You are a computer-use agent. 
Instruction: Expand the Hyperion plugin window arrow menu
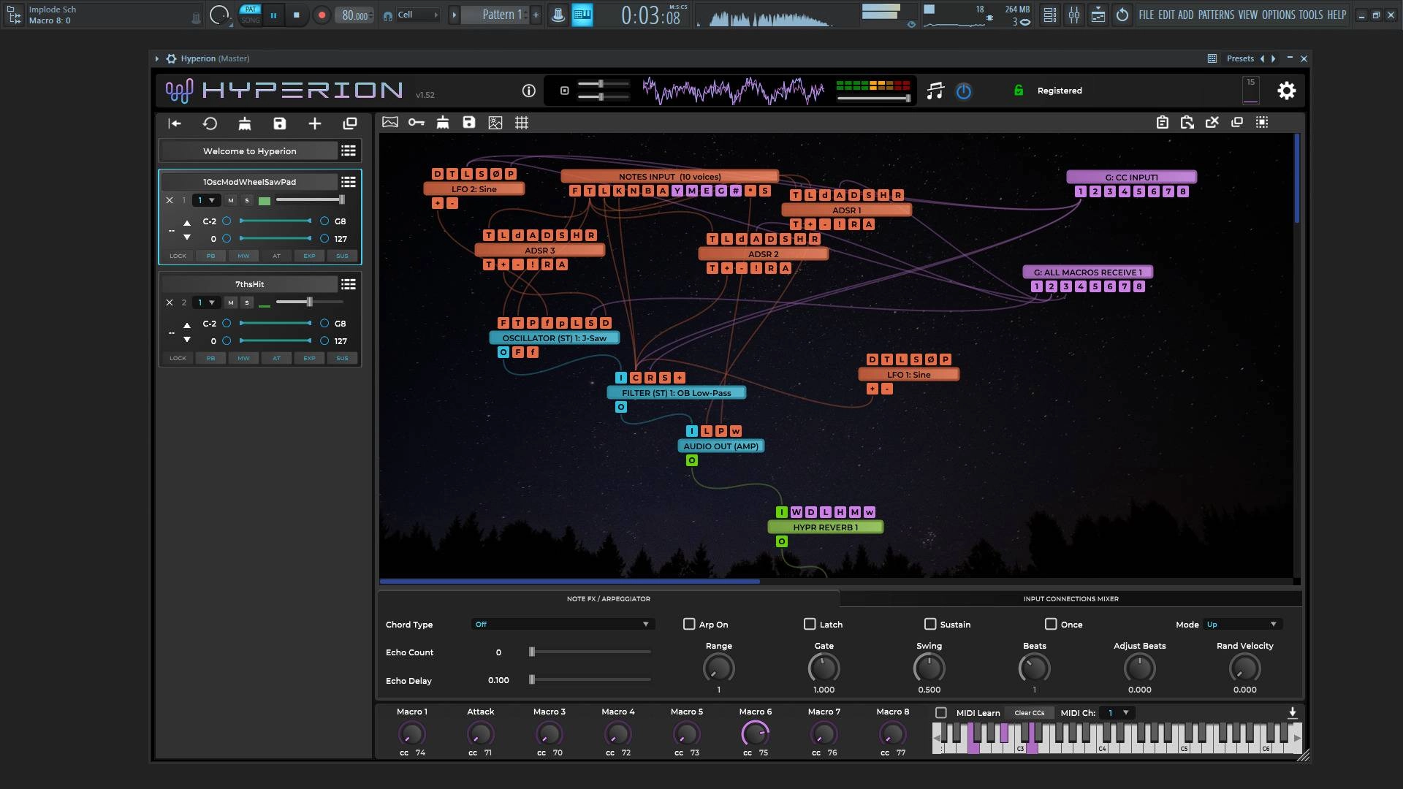(156, 58)
